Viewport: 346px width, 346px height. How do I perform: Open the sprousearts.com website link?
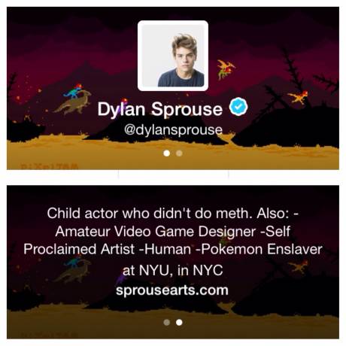pos(172,290)
